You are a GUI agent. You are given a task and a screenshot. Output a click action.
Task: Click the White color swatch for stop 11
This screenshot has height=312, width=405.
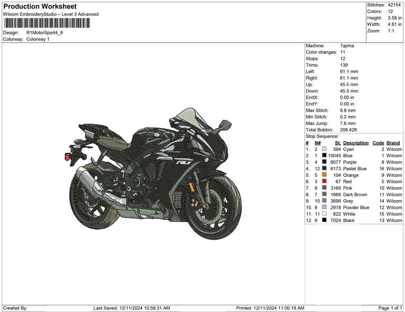coord(324,214)
